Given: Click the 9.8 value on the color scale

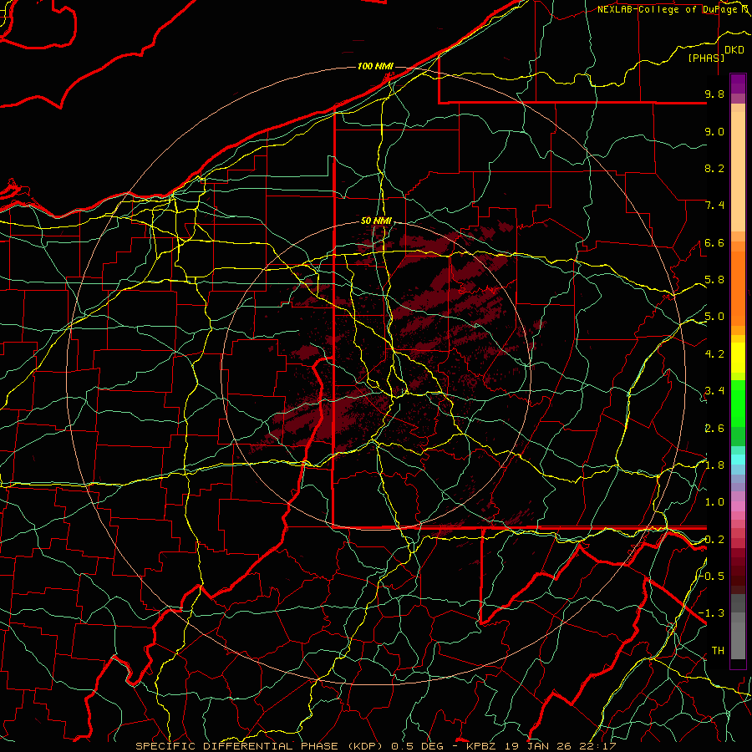Looking at the screenshot, I should tap(714, 94).
